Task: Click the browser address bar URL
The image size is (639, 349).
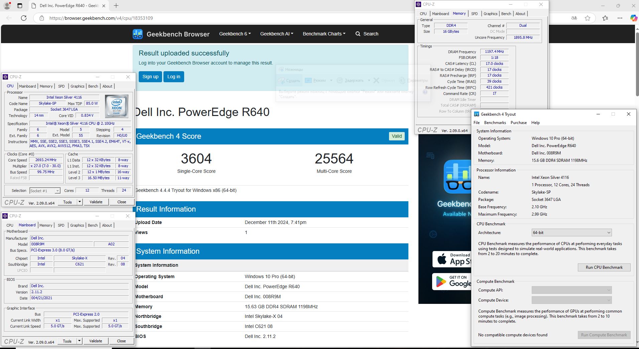Action: tap(101, 18)
